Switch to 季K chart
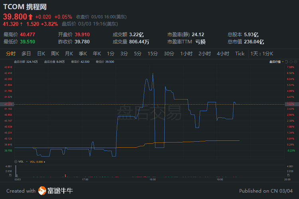Viewport: 299px width, 199px height. coord(83,54)
